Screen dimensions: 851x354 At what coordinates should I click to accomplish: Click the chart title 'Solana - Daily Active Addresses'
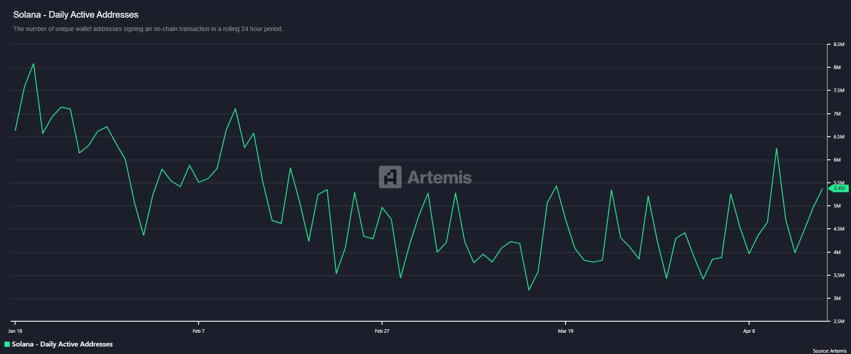pos(76,15)
